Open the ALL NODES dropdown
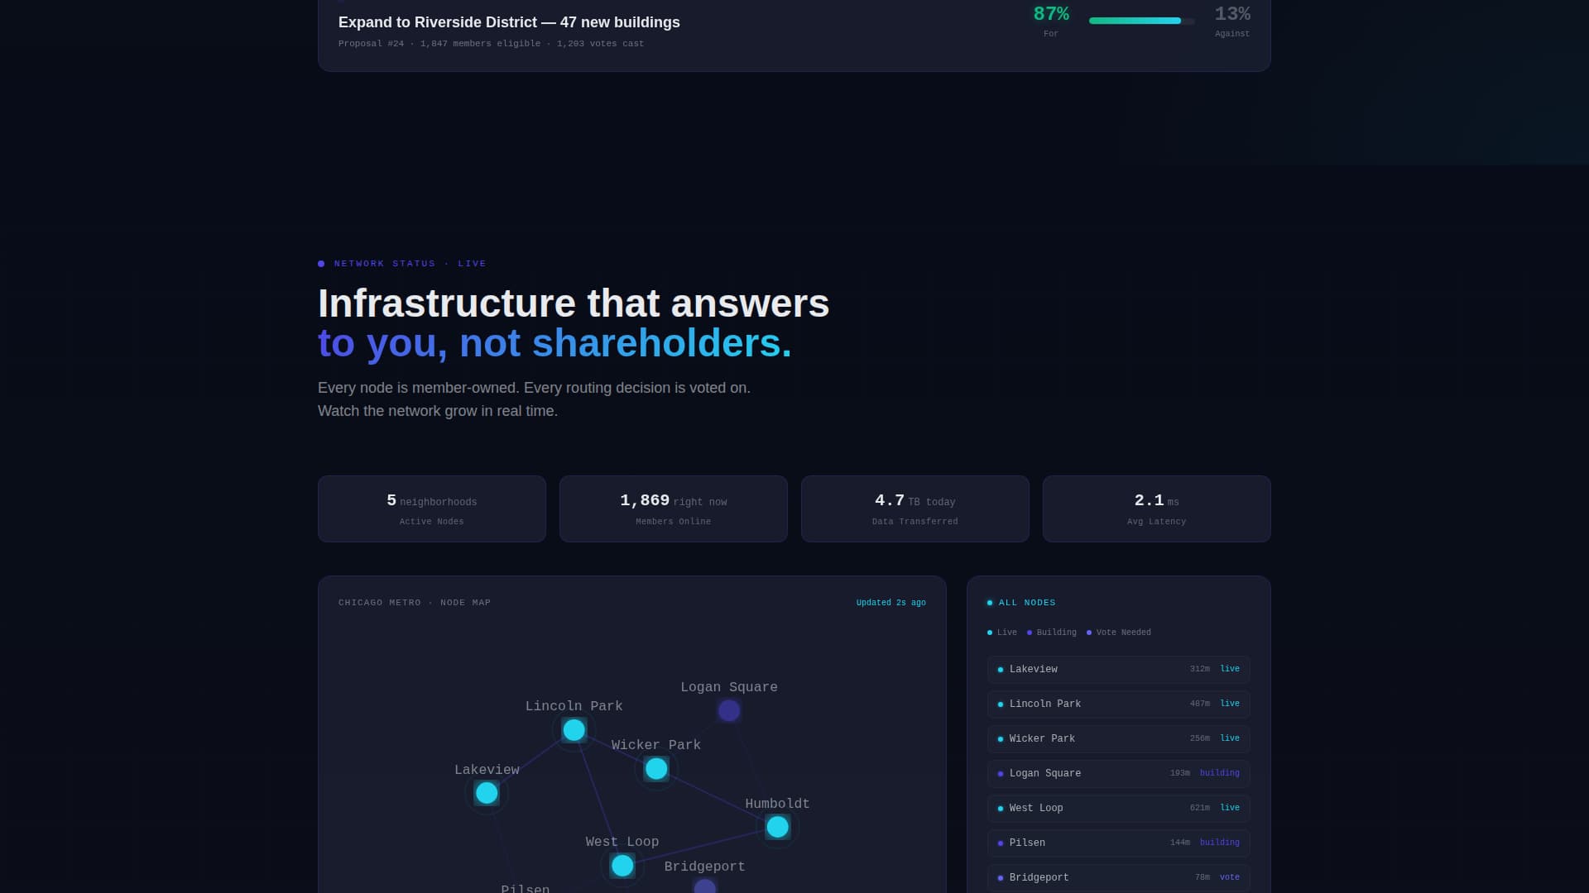Screen dimensions: 1589x893 click(1021, 603)
